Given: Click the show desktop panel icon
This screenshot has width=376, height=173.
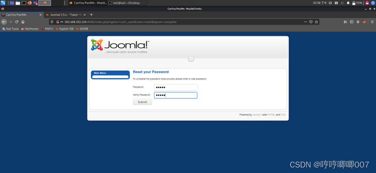Looking at the screenshot, I should 12,3.
